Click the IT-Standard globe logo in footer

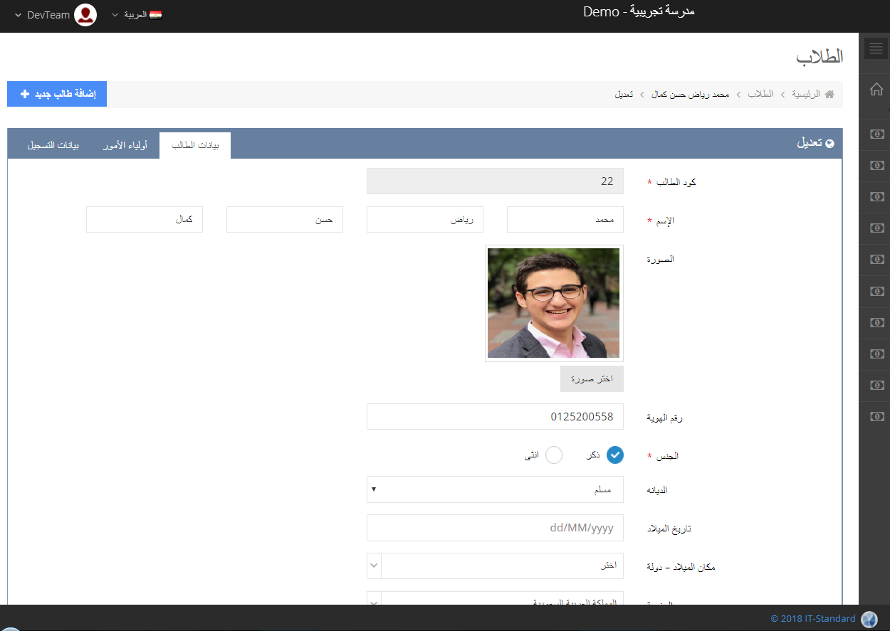click(869, 619)
